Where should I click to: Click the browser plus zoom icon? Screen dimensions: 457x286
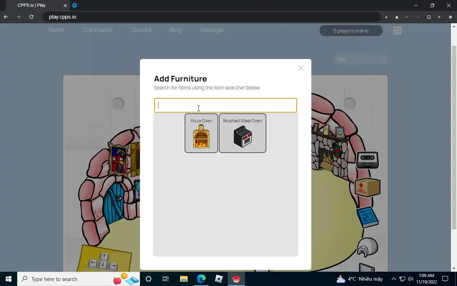pyautogui.click(x=407, y=17)
